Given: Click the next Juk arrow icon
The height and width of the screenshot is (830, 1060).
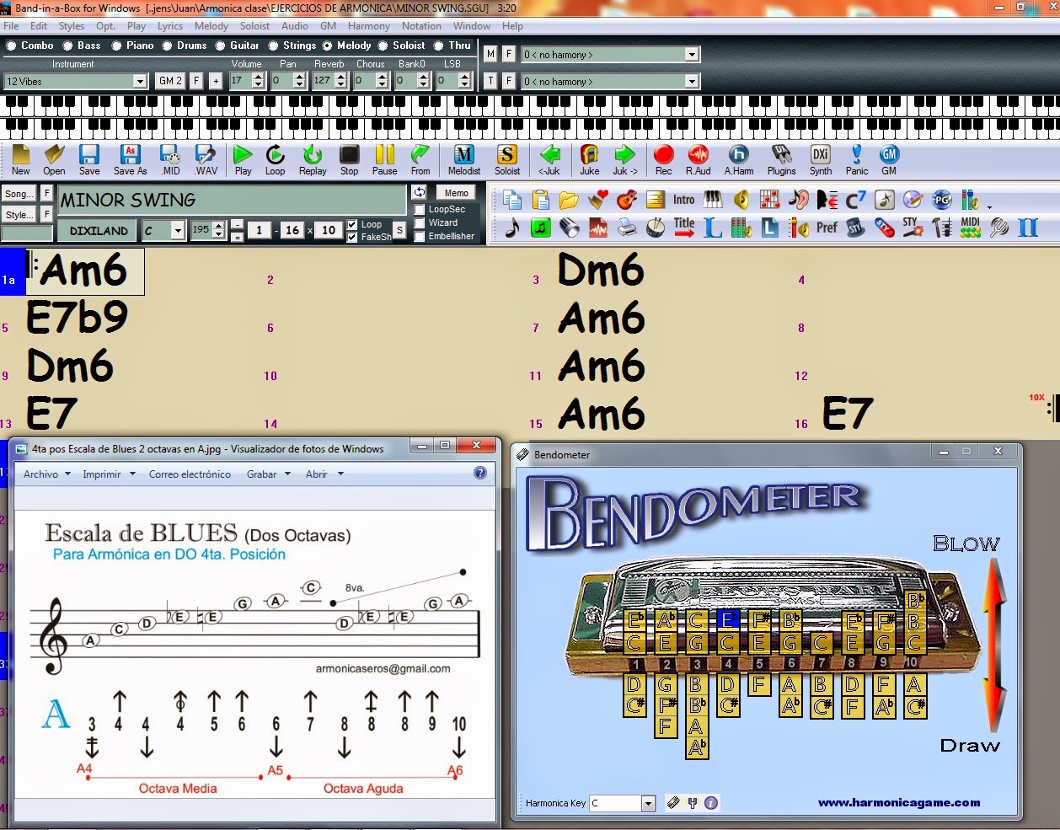Looking at the screenshot, I should coord(624,159).
